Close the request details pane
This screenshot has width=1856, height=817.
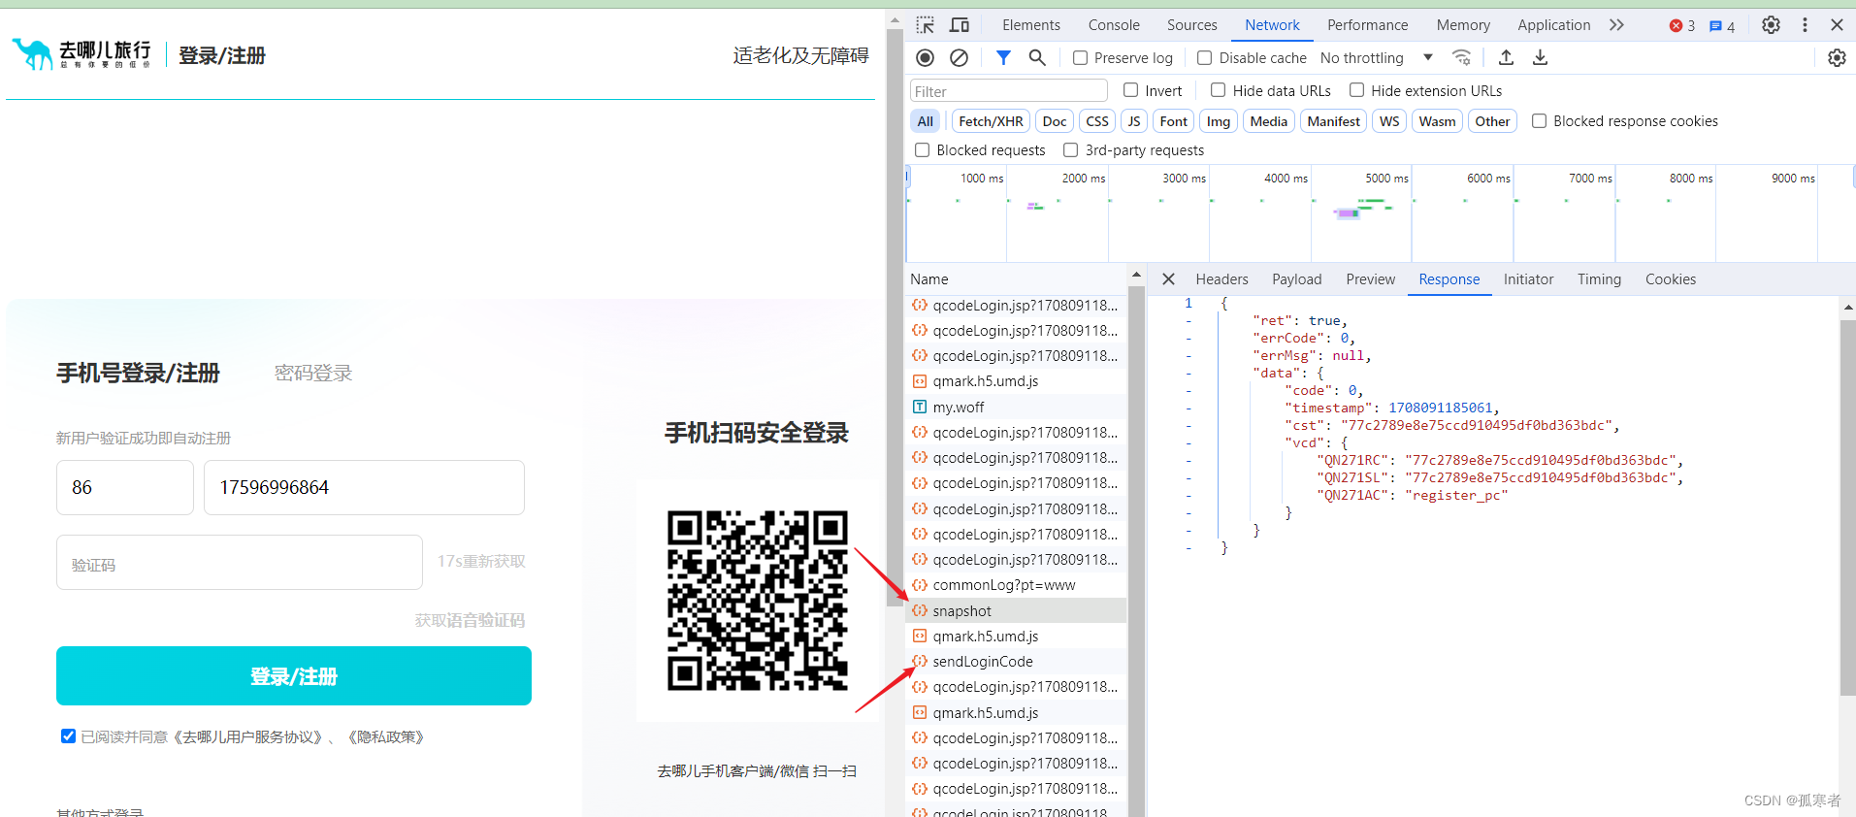[1168, 279]
